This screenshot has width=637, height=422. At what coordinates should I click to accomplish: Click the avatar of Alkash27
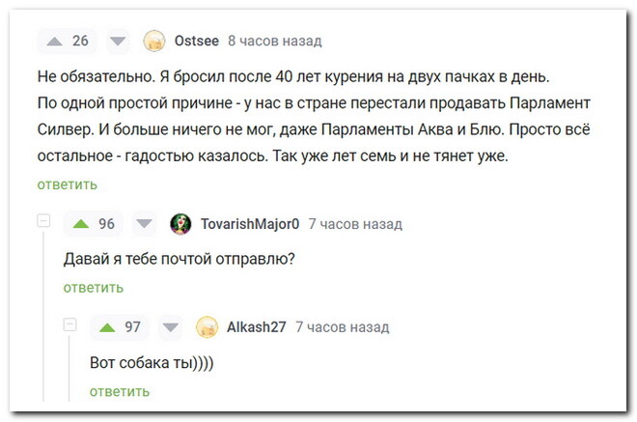[x=207, y=326]
